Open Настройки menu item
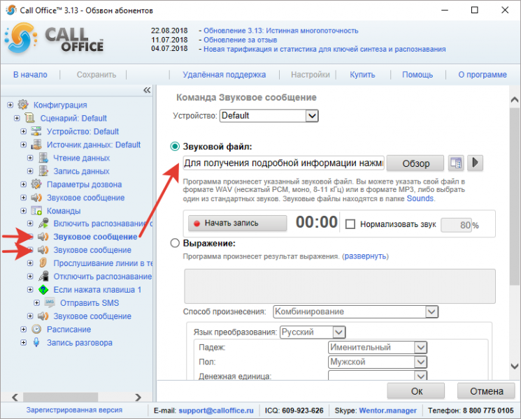521x419 pixels. click(x=311, y=75)
